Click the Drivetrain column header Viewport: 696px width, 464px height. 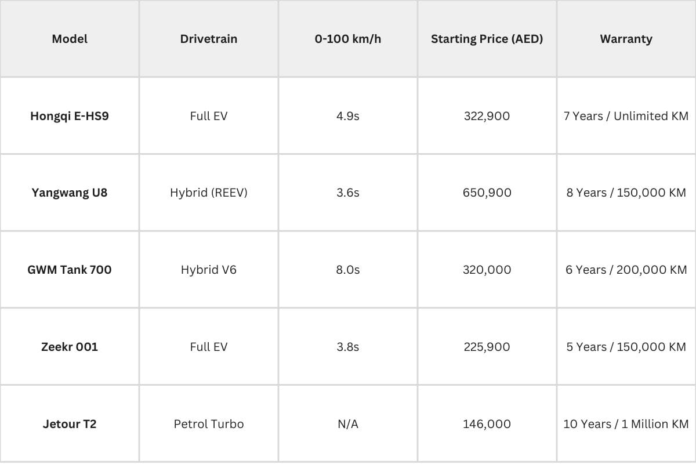(x=209, y=39)
